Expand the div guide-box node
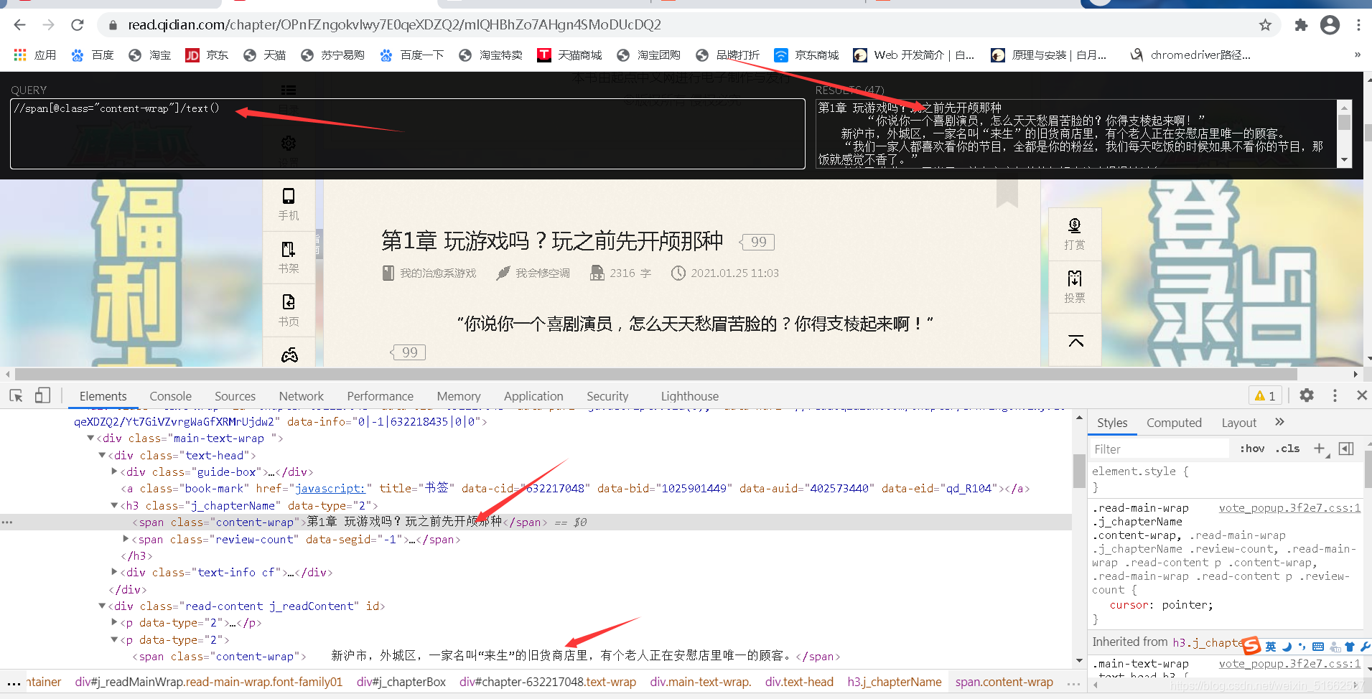This screenshot has height=699, width=1372. point(114,472)
